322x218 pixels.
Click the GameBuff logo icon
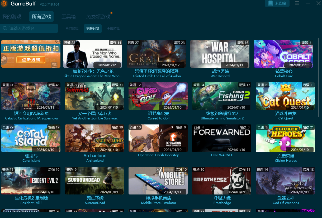coord(4,4)
